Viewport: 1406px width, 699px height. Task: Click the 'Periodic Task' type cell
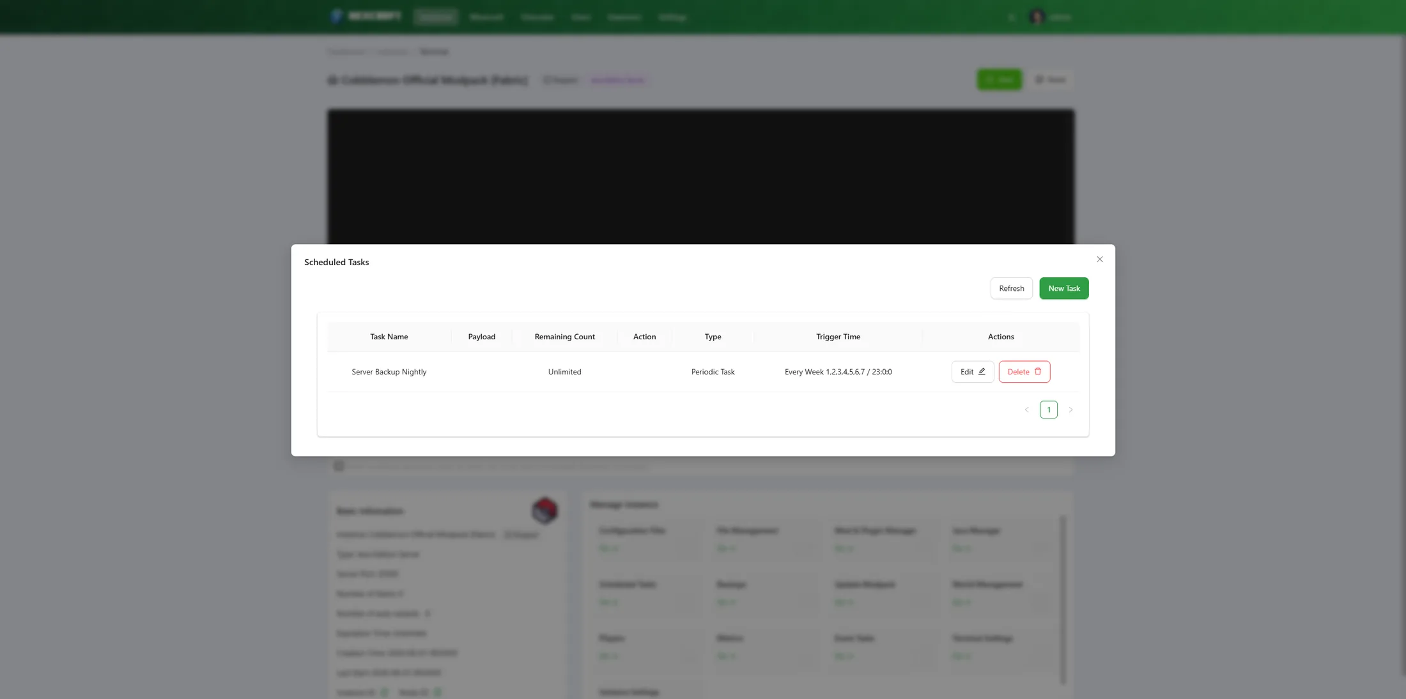click(x=713, y=372)
